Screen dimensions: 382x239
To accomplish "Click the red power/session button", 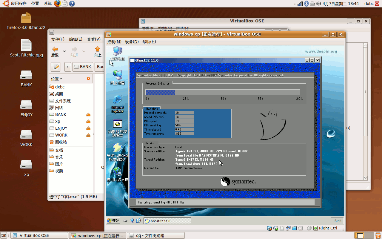I will (x=377, y=4).
